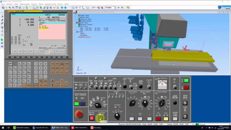Click the green refresh icon in toolbar
This screenshot has height=130, width=231.
[27, 8]
